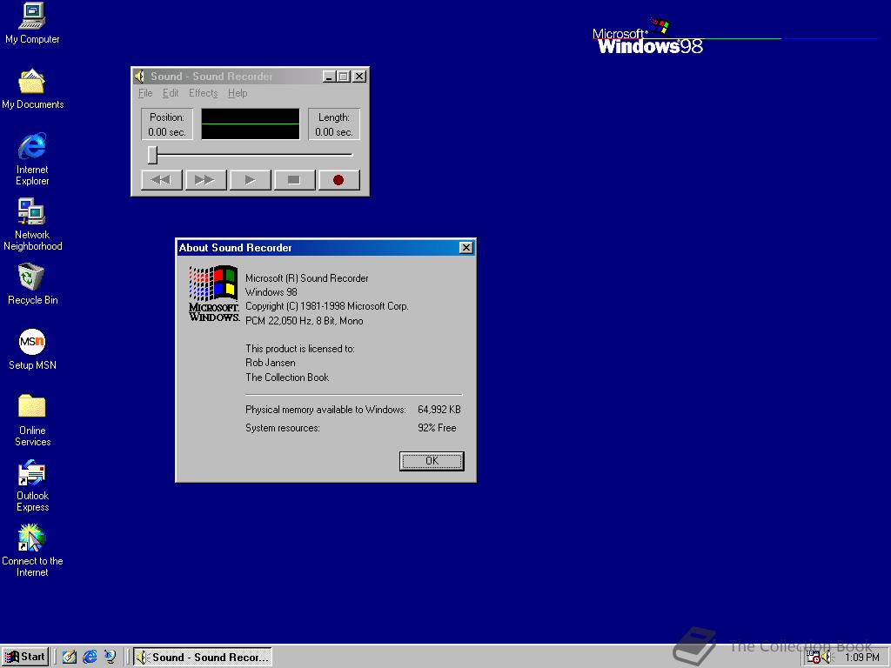Click the 'PCM 22,050 Hz, 8 Bit, Mono' text
Image resolution: width=891 pixels, height=668 pixels.
304,321
